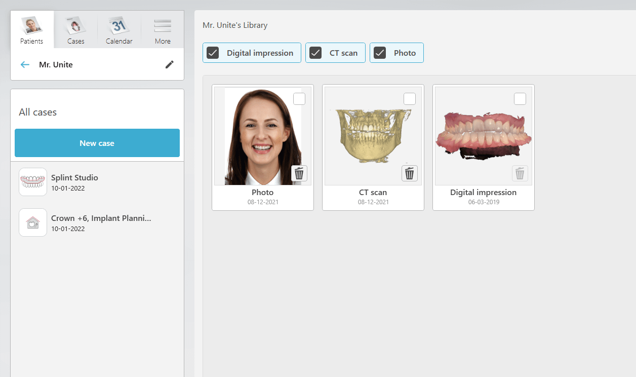
Task: Select the CT scan card checkbox
Action: tap(410, 99)
